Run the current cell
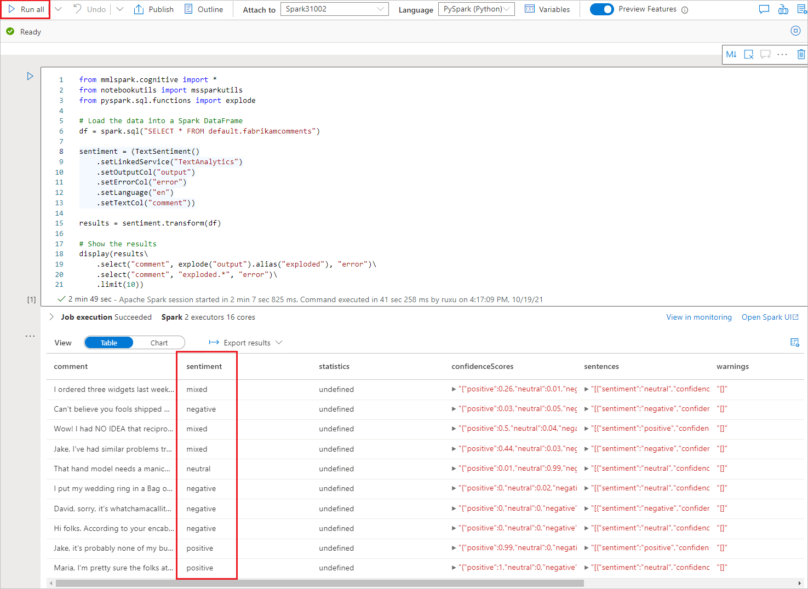The image size is (808, 589). [30, 76]
